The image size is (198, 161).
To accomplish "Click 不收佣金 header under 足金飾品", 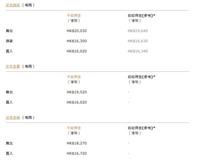I will (74, 16).
